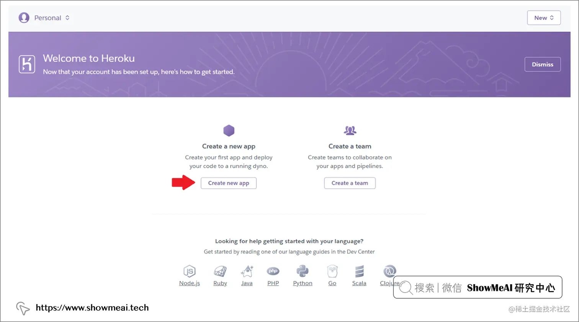Click the PHP language icon
579x322 pixels.
tap(273, 271)
